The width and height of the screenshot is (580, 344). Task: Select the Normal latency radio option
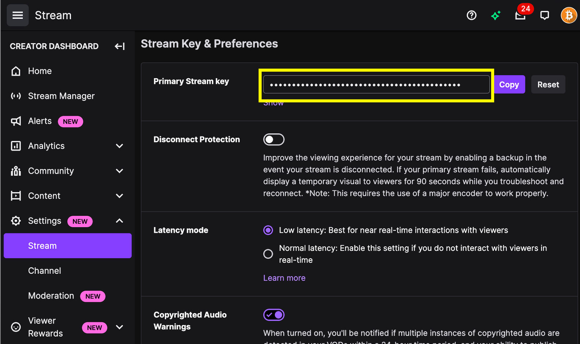click(268, 254)
